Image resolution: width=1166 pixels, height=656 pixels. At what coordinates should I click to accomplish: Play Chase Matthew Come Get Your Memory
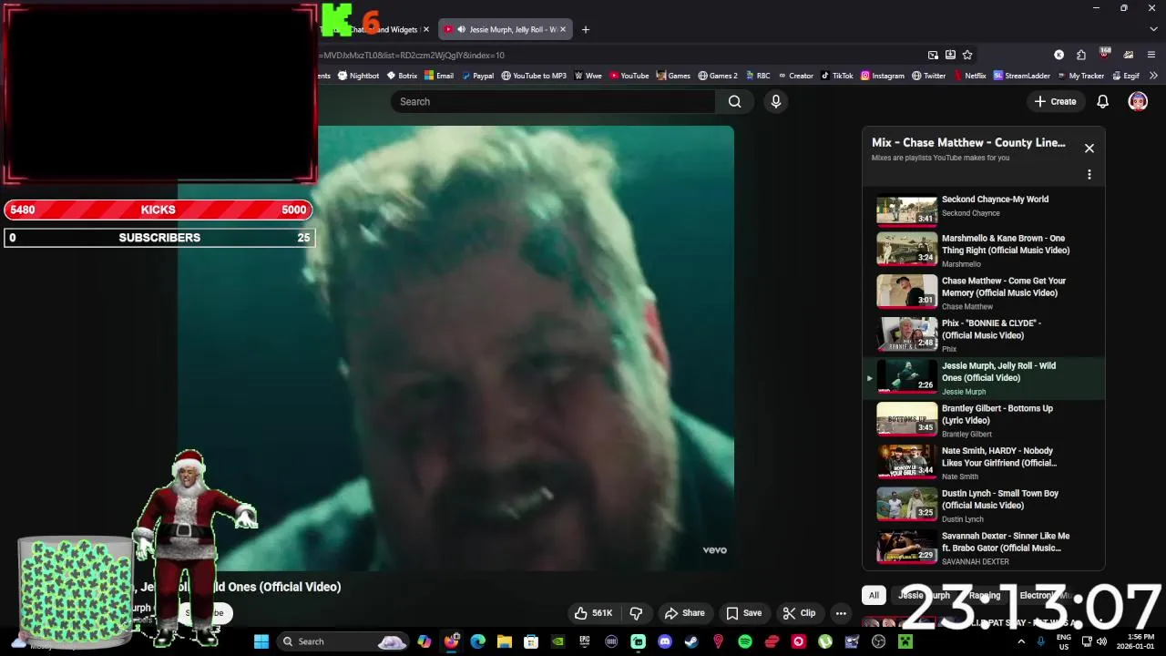(984, 292)
